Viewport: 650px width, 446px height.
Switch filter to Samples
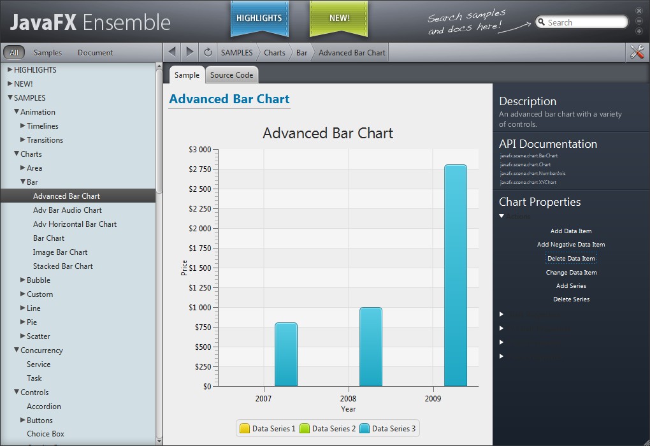[48, 53]
